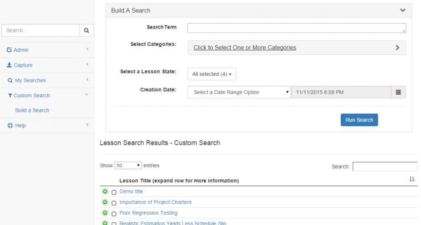Select the Poor Regression Testing checkbox

point(114,214)
